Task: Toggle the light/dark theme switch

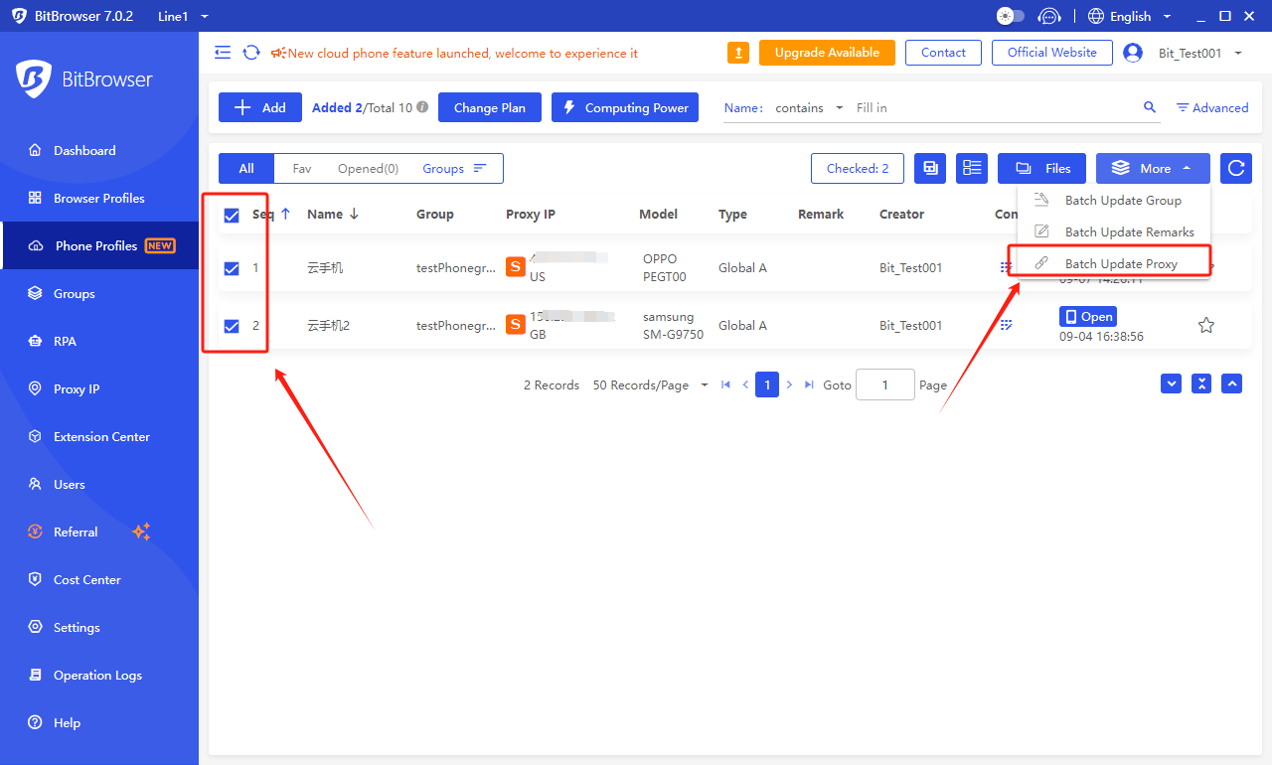Action: coord(1010,16)
